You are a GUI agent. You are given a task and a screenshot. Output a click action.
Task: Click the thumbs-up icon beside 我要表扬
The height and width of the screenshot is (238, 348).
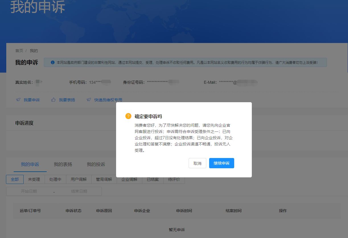pyautogui.click(x=53, y=100)
